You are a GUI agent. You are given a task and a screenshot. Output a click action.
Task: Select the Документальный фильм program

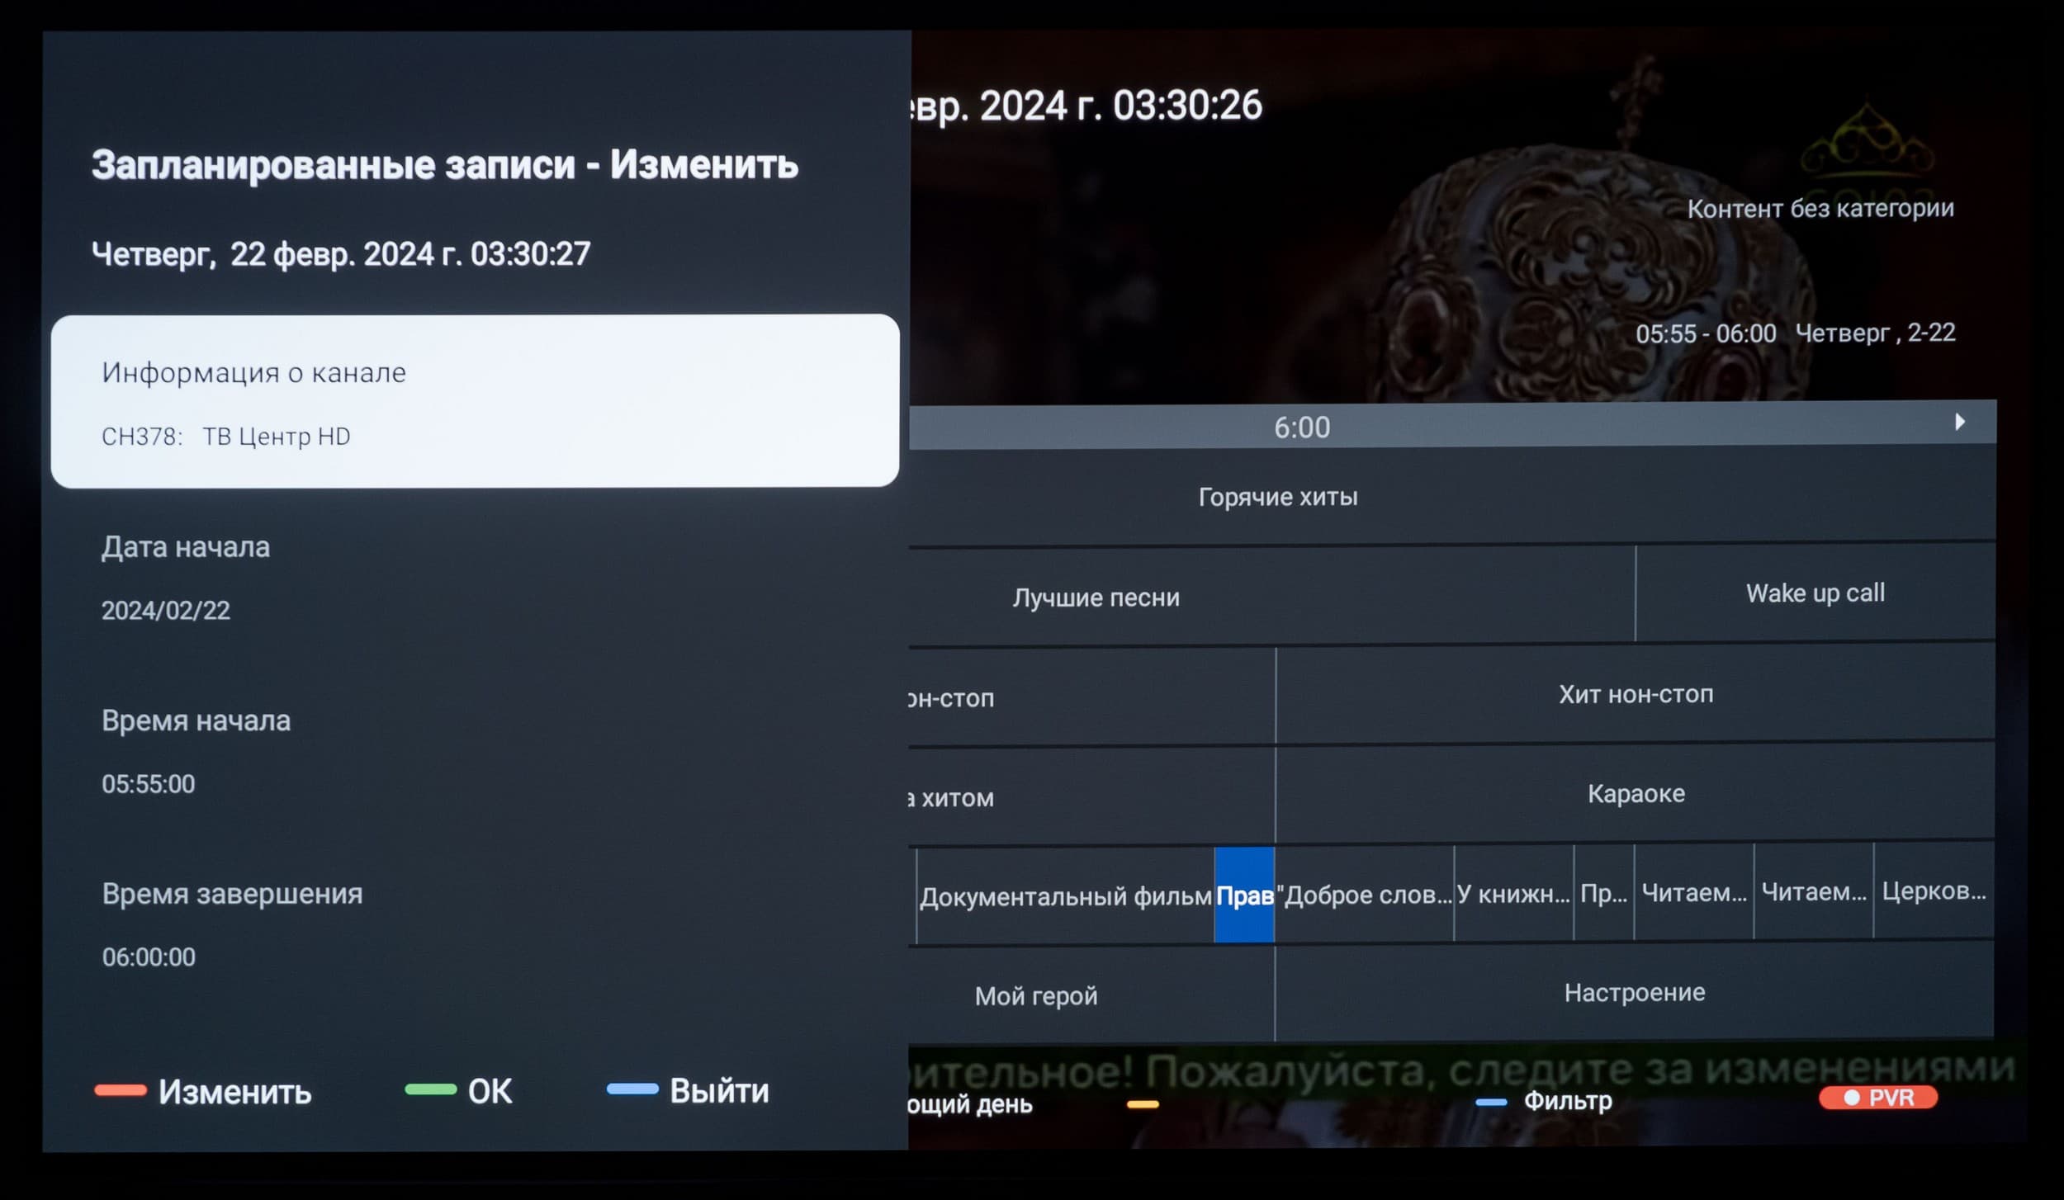(1065, 896)
